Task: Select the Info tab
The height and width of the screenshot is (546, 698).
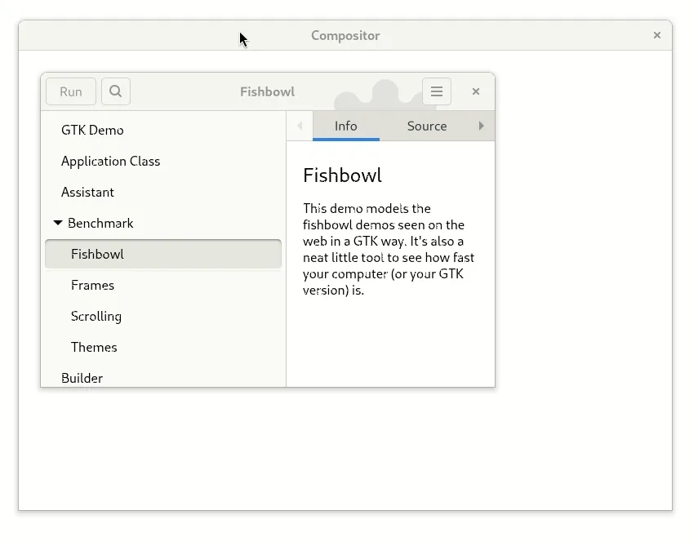Action: pyautogui.click(x=346, y=126)
